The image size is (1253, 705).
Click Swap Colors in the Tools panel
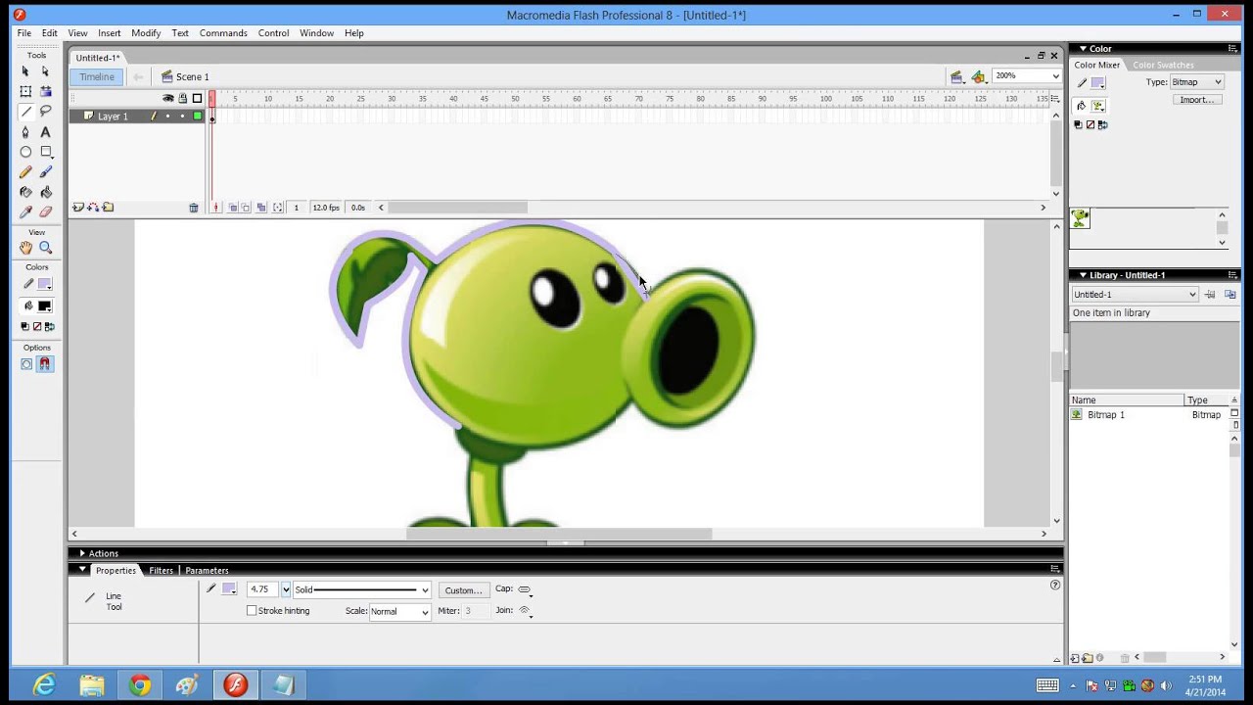pos(49,326)
